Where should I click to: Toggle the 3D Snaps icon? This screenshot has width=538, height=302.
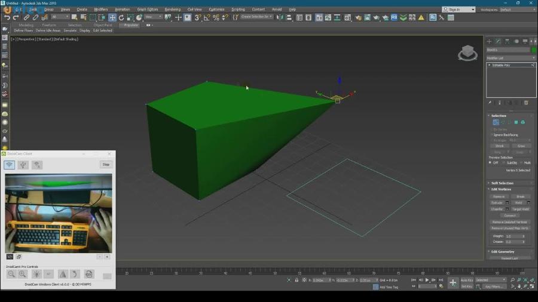(197, 18)
